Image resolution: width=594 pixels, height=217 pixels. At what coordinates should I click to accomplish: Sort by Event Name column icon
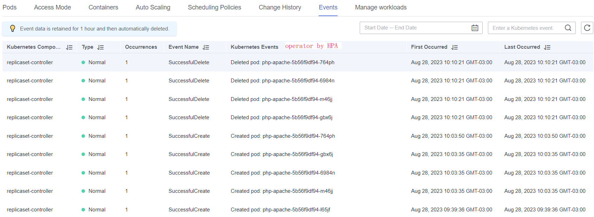[x=206, y=47]
